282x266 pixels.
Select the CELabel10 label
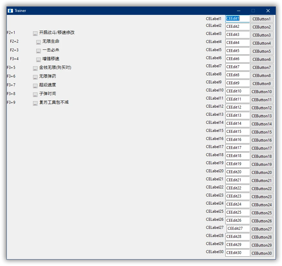tap(215, 90)
